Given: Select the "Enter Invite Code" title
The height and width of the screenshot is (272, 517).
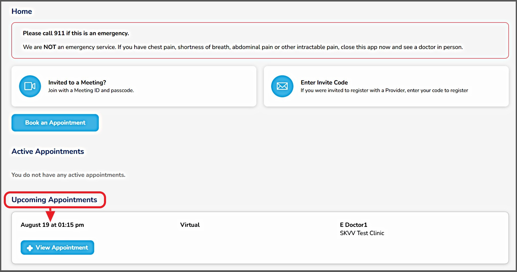Looking at the screenshot, I should coord(324,82).
